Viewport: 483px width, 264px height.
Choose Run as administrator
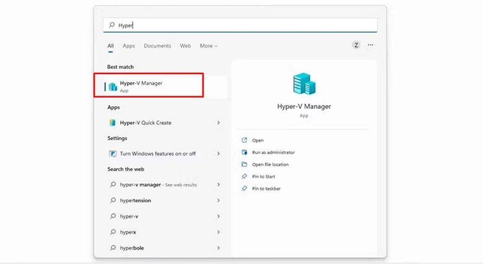tap(273, 152)
